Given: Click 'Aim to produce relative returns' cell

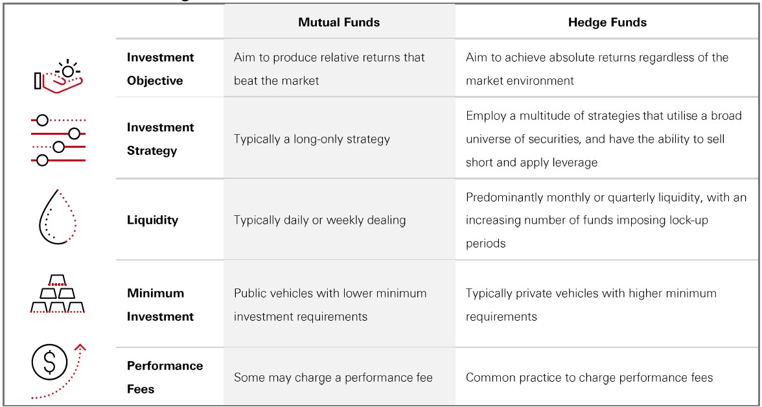Looking at the screenshot, I should coord(329,69).
